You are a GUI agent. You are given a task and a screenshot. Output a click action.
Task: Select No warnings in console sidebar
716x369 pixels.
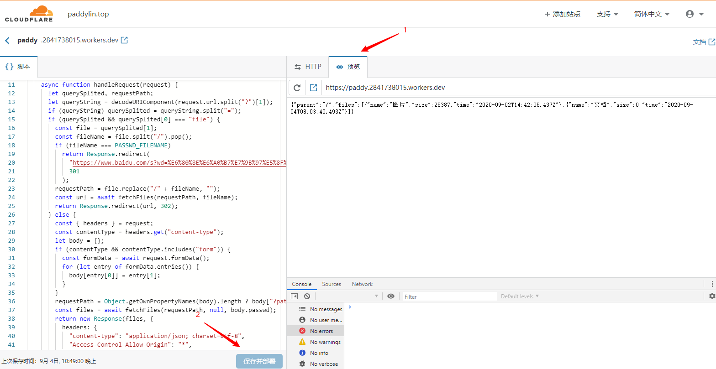[316, 342]
